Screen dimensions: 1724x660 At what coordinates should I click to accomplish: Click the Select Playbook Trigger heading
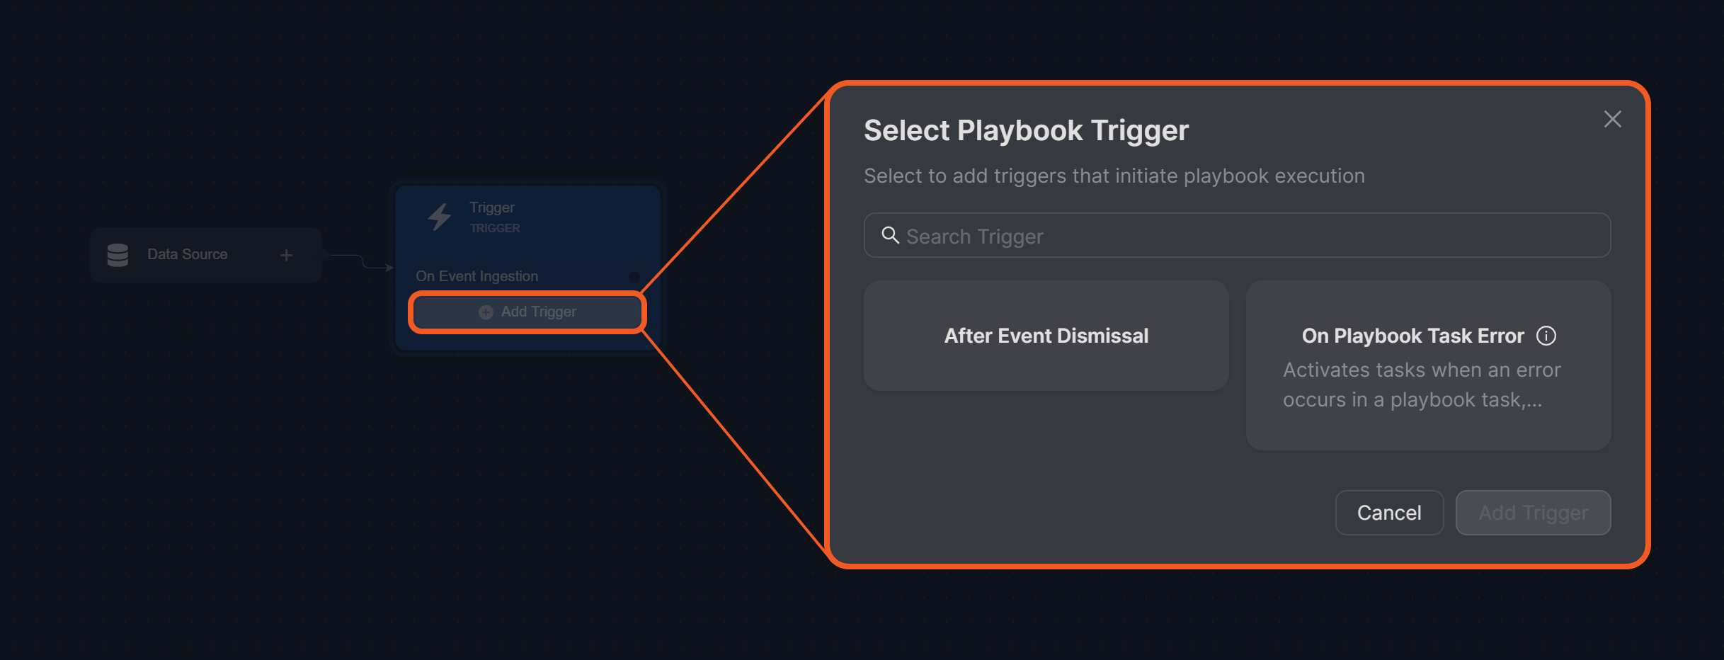click(x=1026, y=130)
